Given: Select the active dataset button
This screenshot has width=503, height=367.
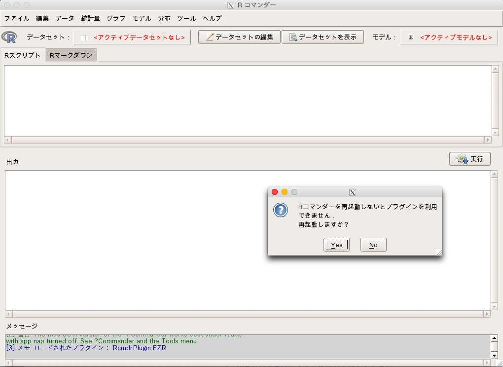Looking at the screenshot, I should point(132,37).
